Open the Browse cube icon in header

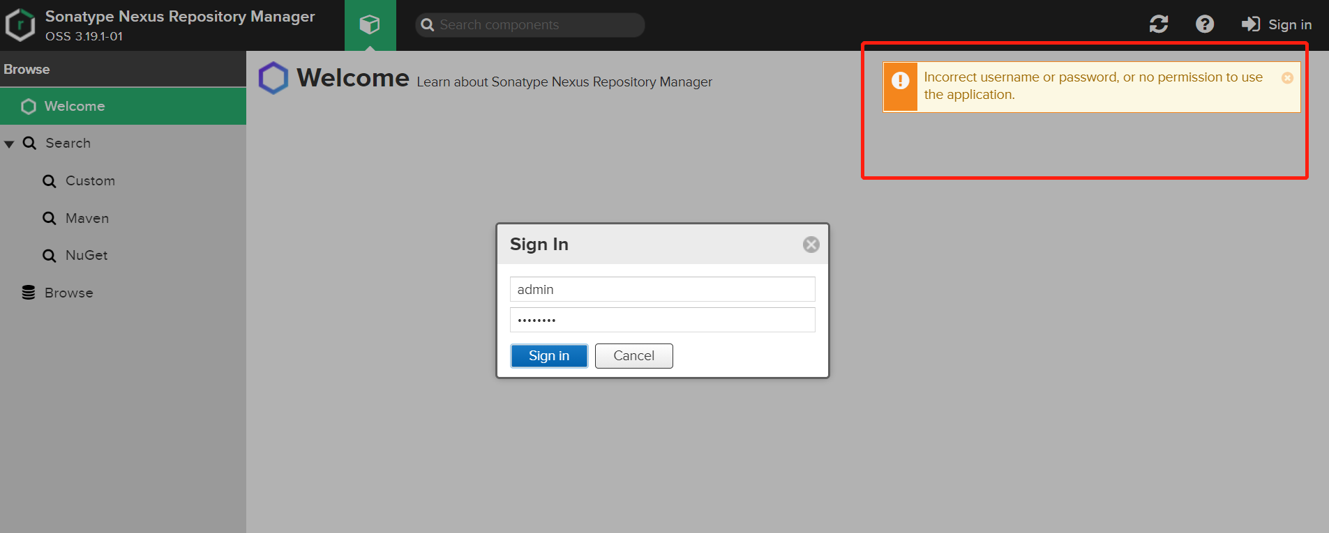click(x=370, y=25)
